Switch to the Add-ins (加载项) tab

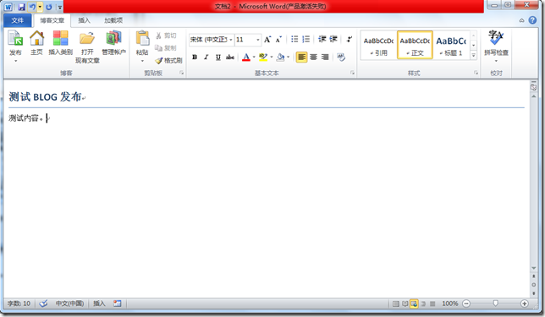pyautogui.click(x=113, y=20)
